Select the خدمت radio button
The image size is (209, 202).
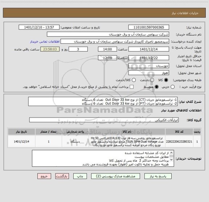pos(152,80)
